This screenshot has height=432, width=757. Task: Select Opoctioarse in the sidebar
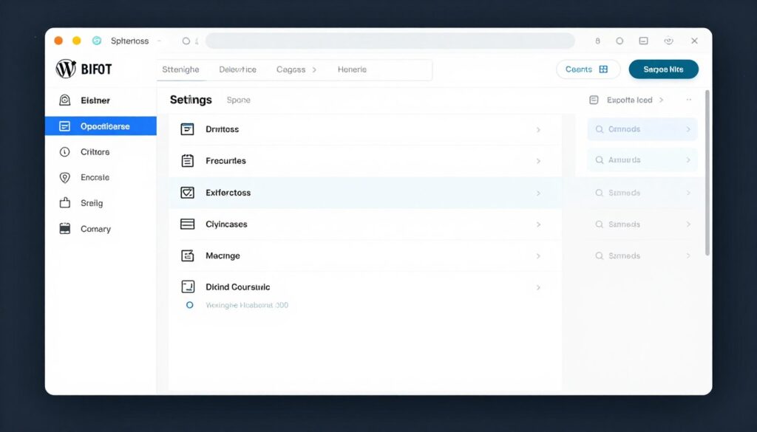pyautogui.click(x=101, y=126)
